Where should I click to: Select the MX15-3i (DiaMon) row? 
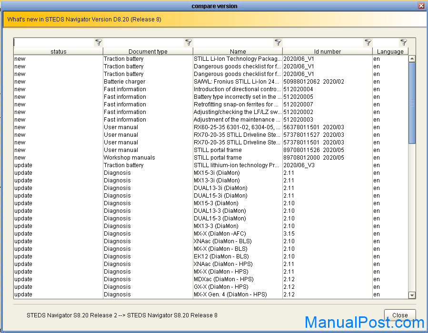point(211,173)
